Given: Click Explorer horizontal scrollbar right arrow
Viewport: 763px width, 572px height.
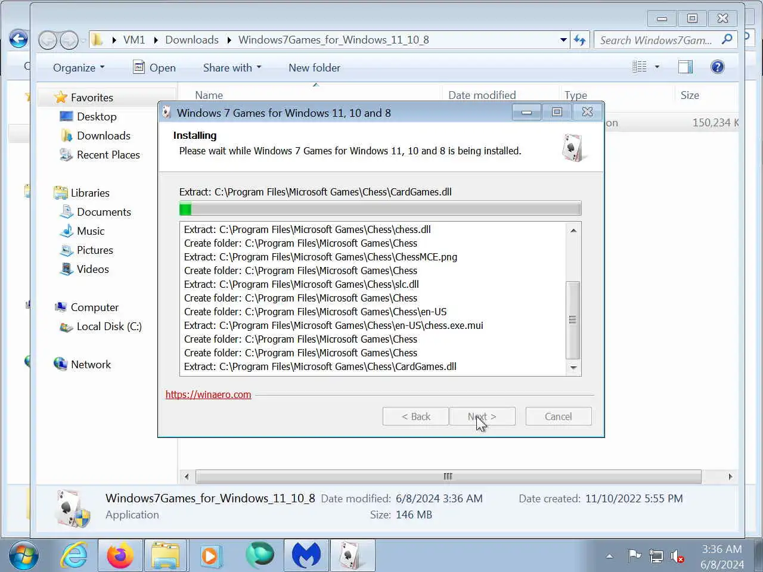Looking at the screenshot, I should 730,477.
